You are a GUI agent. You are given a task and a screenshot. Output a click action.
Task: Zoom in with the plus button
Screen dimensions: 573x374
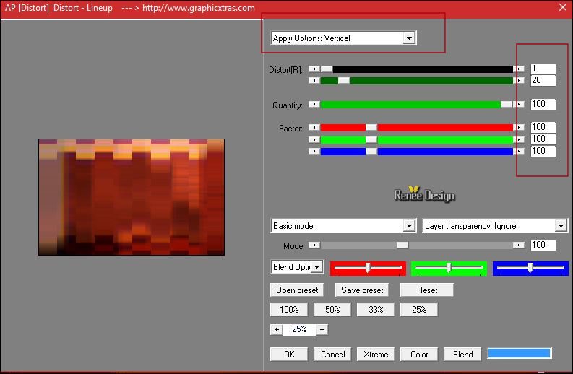(277, 329)
